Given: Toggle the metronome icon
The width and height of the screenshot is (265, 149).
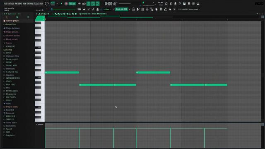Looking at the screenshot, I should 79,4.
